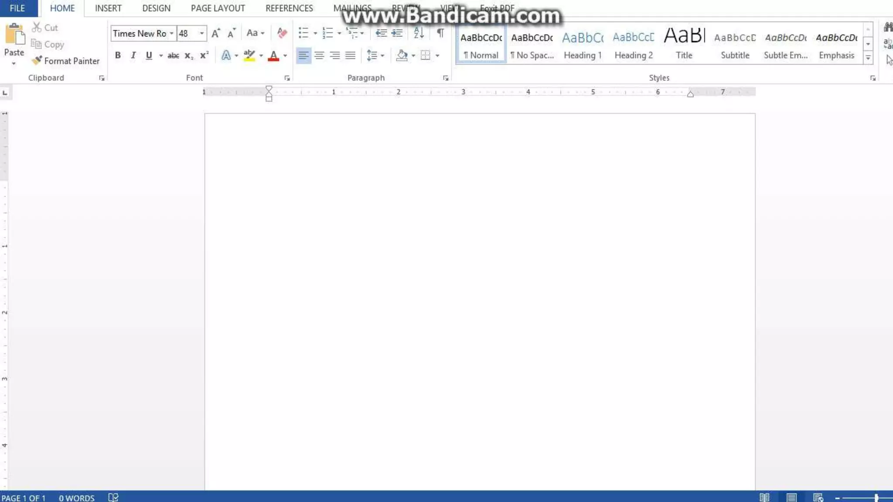Click the Increase Indent icon
Viewport: 893px width, 502px height.
coord(397,33)
